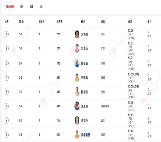The width and height of the screenshot is (161, 142).
Task: Click athlete photo for bib 375
Action: pos(77,63)
